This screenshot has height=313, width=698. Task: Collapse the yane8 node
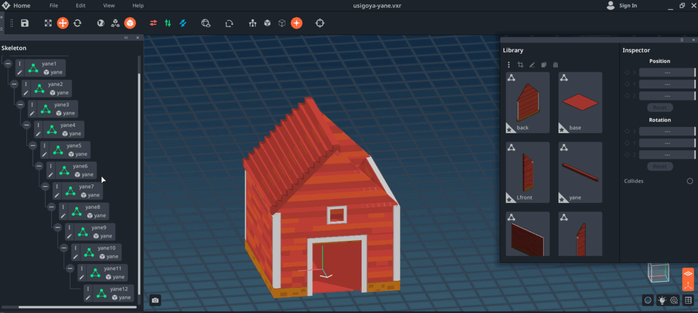coord(51,207)
